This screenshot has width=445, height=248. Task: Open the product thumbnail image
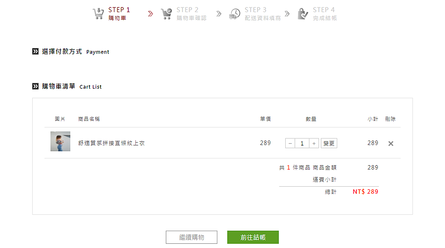click(60, 141)
